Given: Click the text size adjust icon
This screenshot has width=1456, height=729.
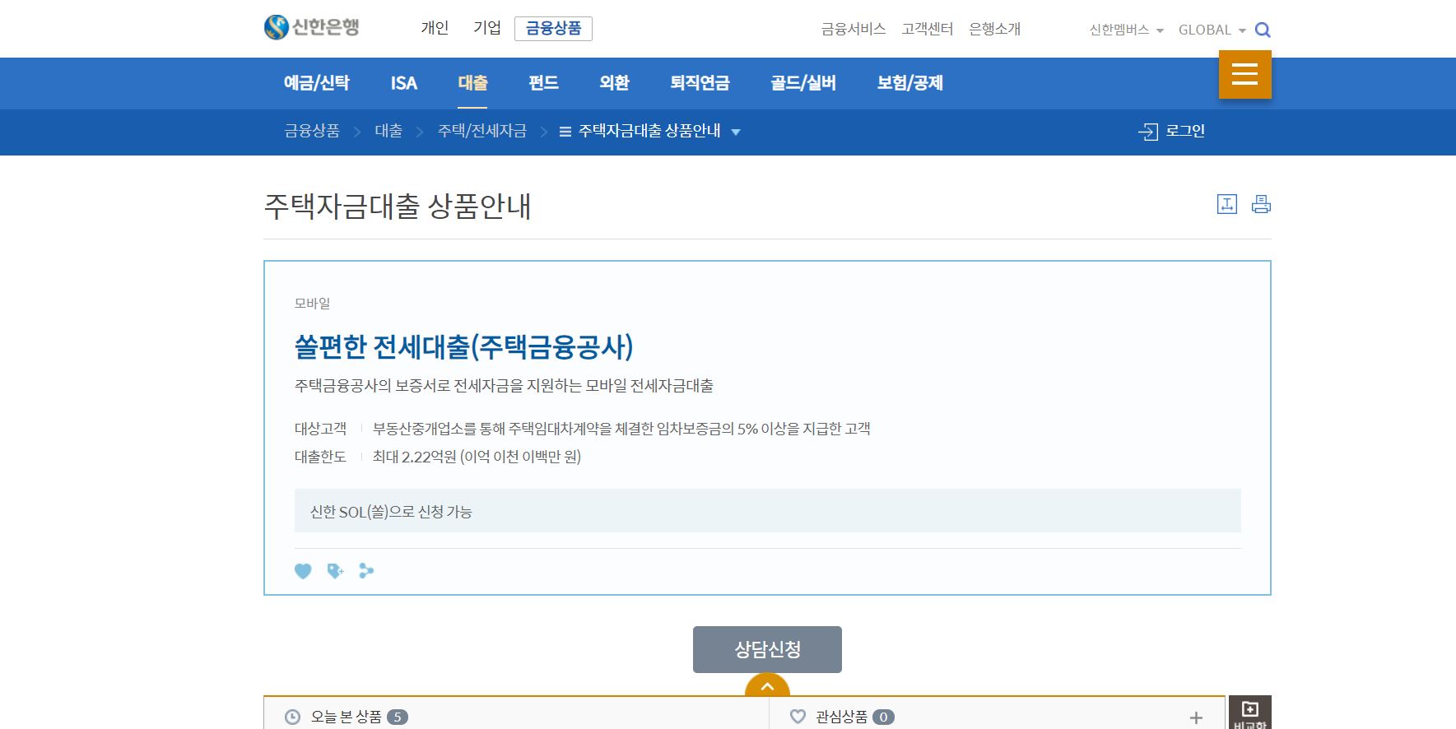Looking at the screenshot, I should 1227,204.
